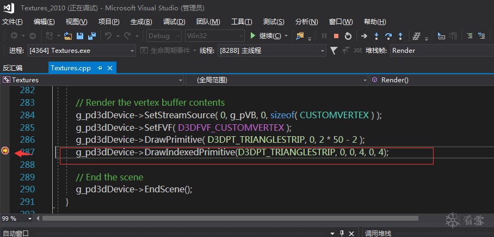
Task: Switch to the 反汇编 tab
Action: tap(13, 68)
